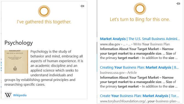Click the Psychology heading title
184x104 pixels.
19,43
